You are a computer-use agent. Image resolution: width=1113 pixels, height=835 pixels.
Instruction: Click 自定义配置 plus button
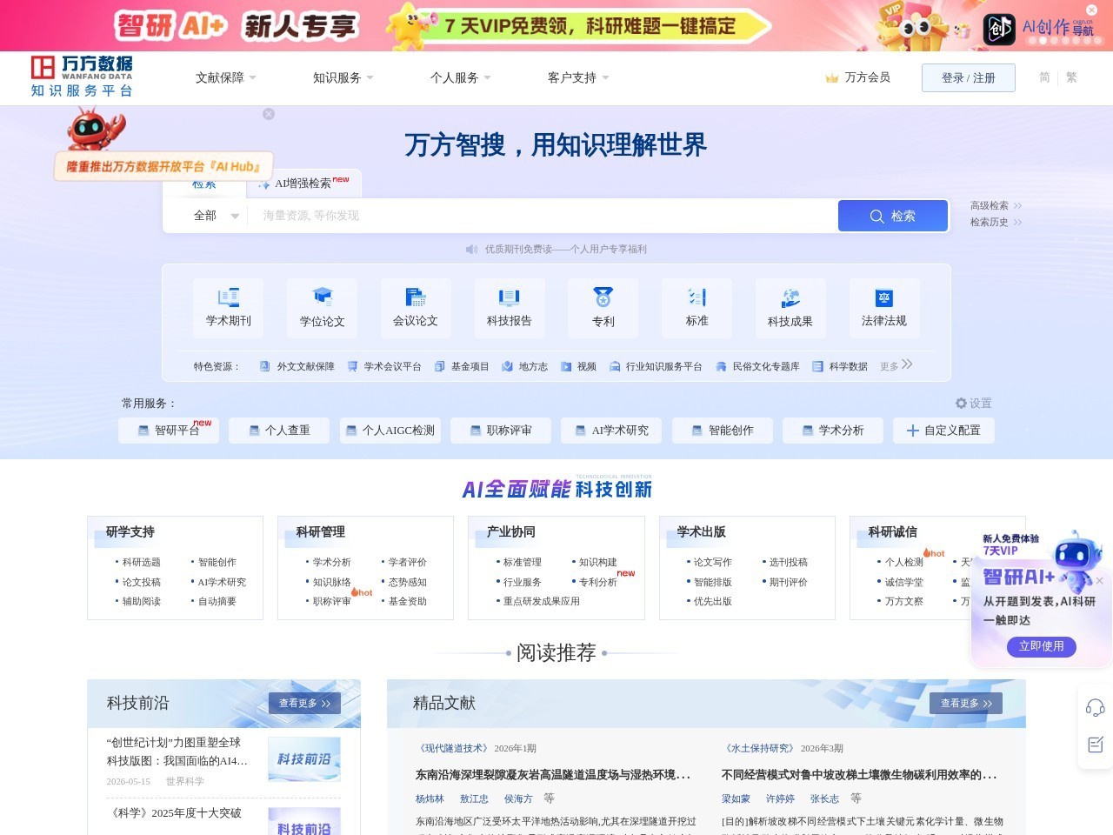(x=943, y=431)
